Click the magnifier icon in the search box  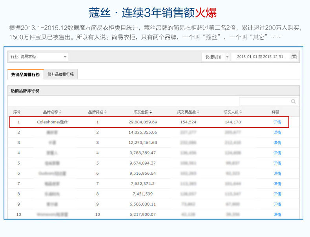[293, 101]
